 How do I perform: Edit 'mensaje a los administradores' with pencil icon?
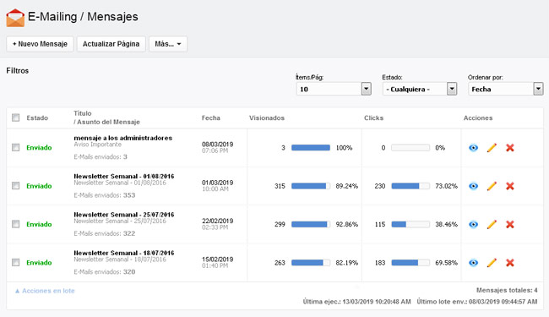tap(492, 148)
